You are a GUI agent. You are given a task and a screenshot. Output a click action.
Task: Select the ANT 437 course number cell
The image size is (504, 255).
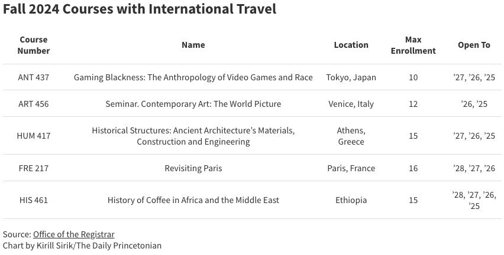point(34,77)
